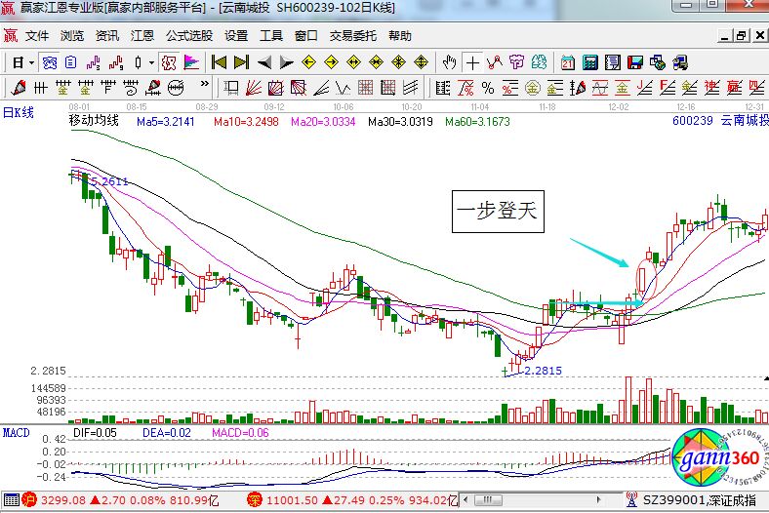Select the crosshair cursor tool

(x=472, y=62)
